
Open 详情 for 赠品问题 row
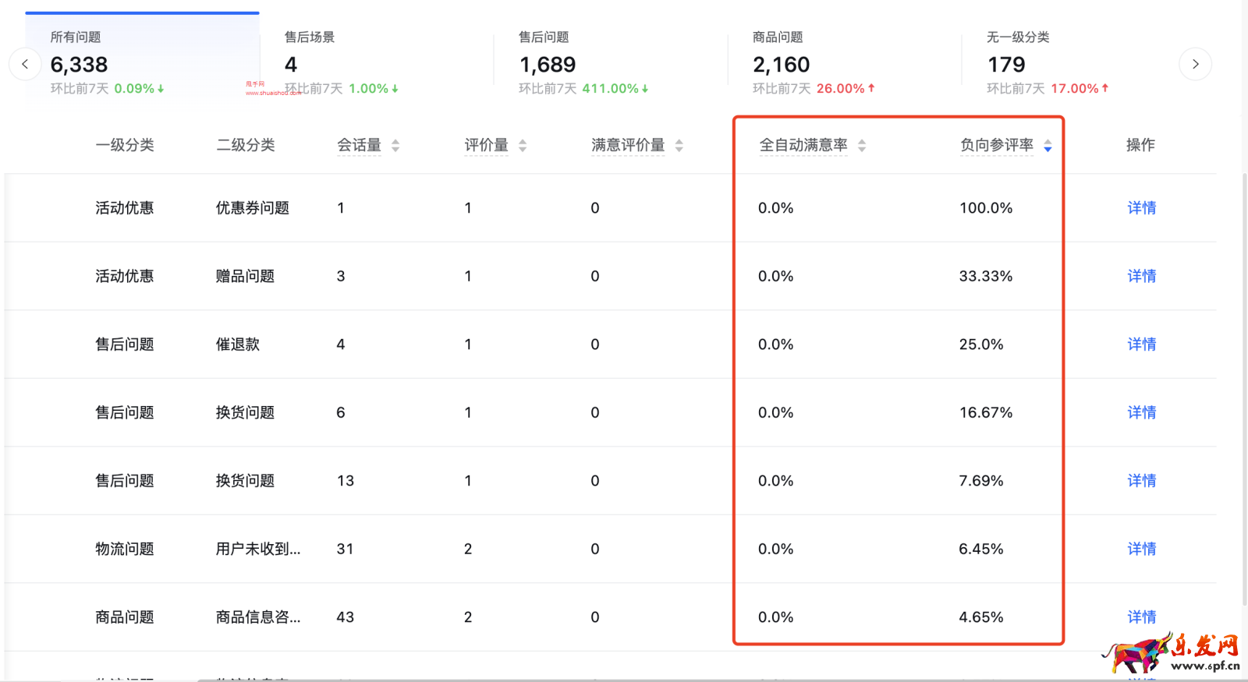pyautogui.click(x=1141, y=276)
